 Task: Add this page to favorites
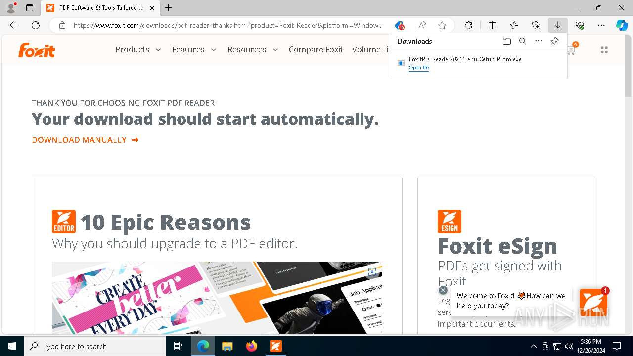pos(442,25)
